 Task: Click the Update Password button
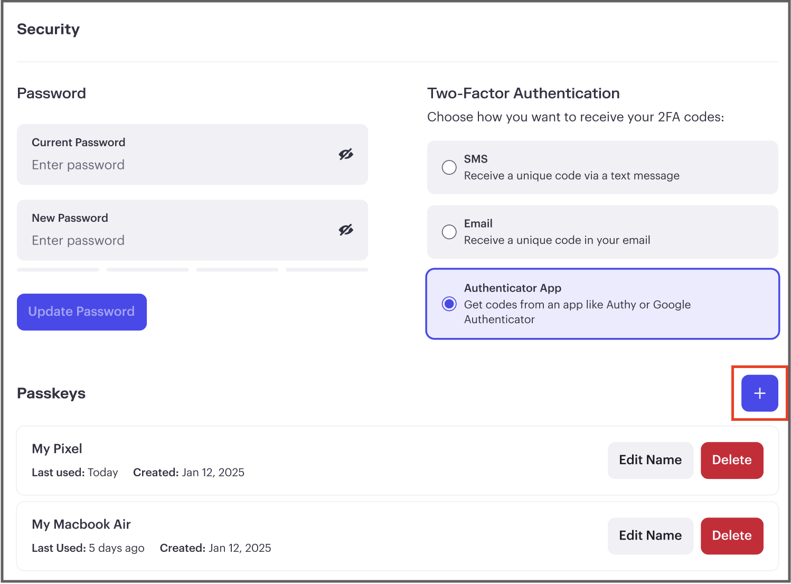coord(82,312)
